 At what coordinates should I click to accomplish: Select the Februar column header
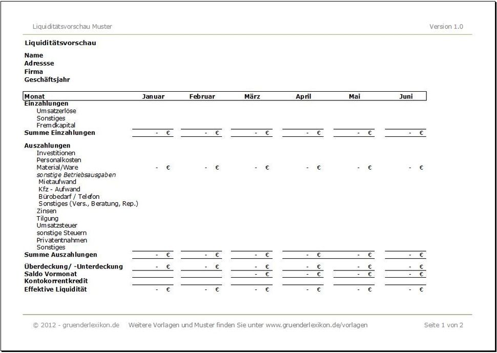[x=202, y=97]
